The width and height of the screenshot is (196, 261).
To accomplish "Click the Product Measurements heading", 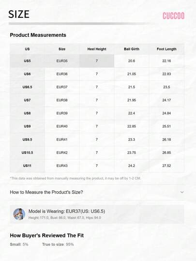I will [38, 35].
